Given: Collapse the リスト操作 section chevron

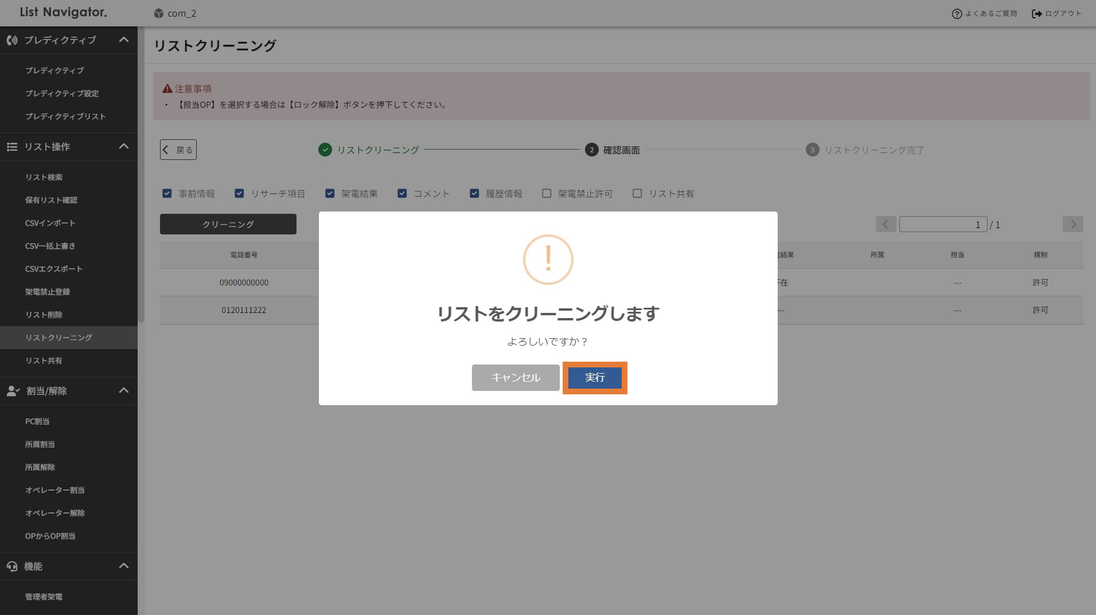Looking at the screenshot, I should [123, 146].
